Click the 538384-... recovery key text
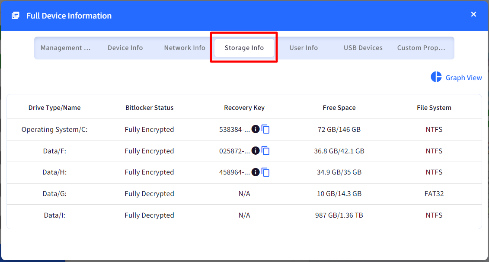Screen dimensions: 489x262 (234, 130)
